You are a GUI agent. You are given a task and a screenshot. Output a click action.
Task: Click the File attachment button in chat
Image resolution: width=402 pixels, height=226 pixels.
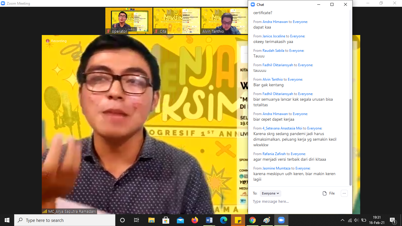pyautogui.click(x=329, y=193)
